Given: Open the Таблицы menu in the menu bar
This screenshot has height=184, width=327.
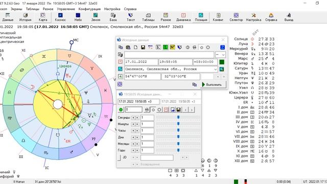Looking at the screenshot, I should (x=32, y=9).
